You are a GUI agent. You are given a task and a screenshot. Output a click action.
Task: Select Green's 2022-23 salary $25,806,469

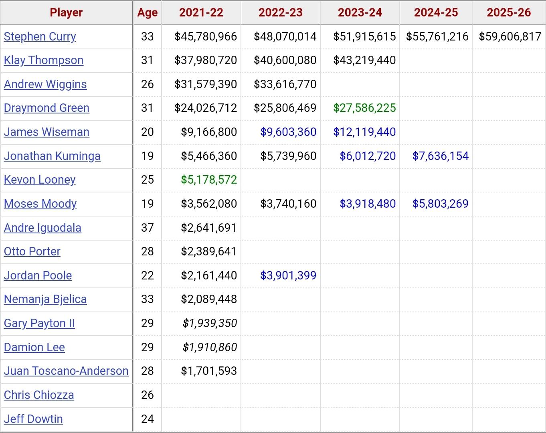coord(285,108)
